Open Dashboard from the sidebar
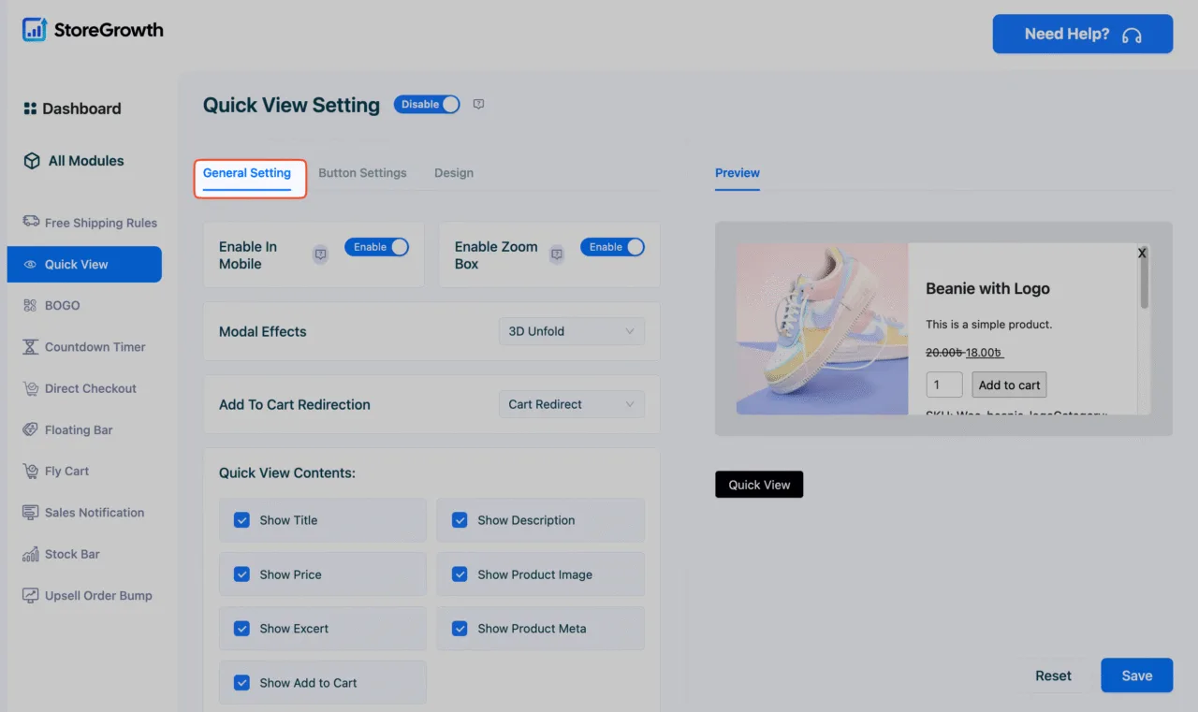The width and height of the screenshot is (1198, 712). (x=73, y=109)
